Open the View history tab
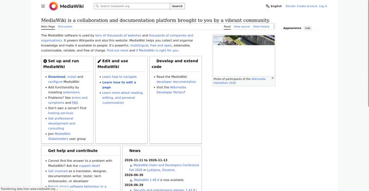 [261, 27]
